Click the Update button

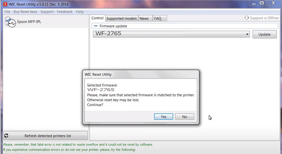tap(265, 34)
